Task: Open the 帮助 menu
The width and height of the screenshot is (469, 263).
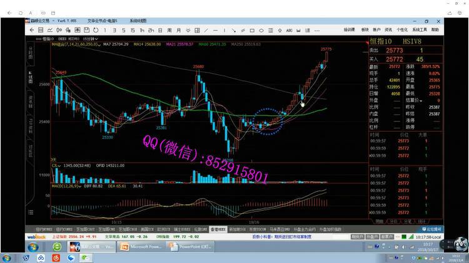Action: point(435,29)
